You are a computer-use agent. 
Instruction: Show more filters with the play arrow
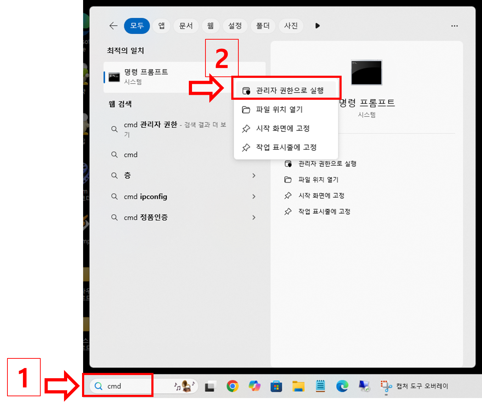click(317, 26)
